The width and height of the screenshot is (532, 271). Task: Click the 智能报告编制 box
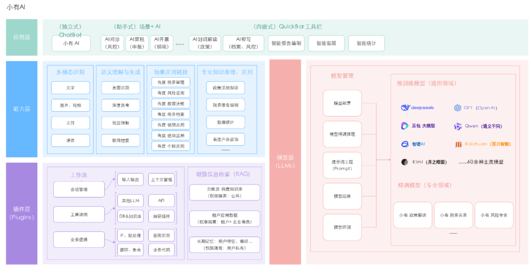tap(286, 43)
